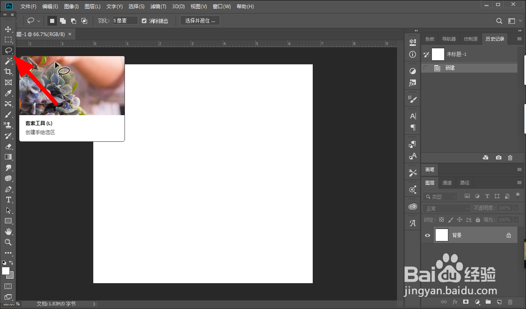Uncheck the 消除锯齿 anti-alias checkbox
This screenshot has width=526, height=309.
pos(144,21)
